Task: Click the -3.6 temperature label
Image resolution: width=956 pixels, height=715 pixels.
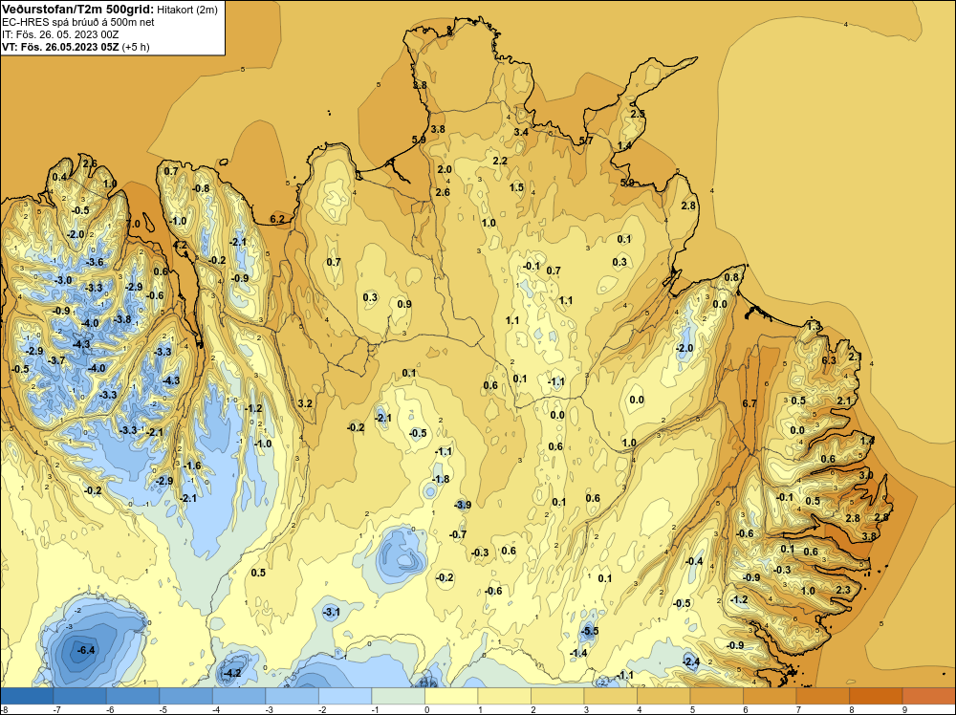Action: tap(95, 263)
